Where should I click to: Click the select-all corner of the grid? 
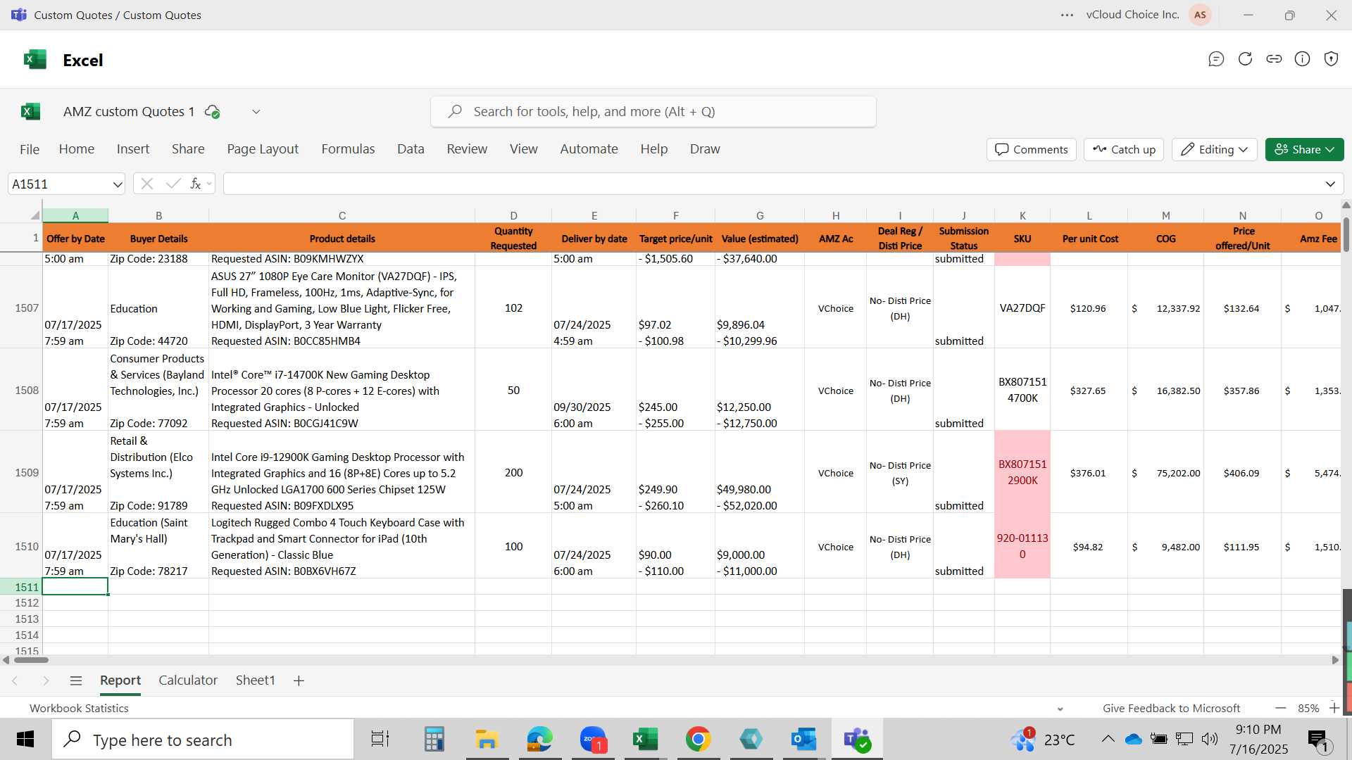pyautogui.click(x=34, y=215)
